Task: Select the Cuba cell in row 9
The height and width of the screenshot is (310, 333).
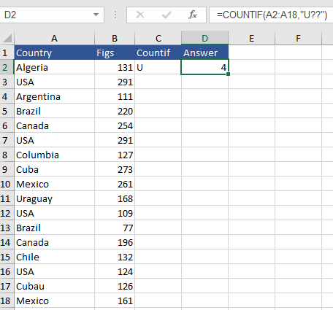Action: (x=54, y=169)
